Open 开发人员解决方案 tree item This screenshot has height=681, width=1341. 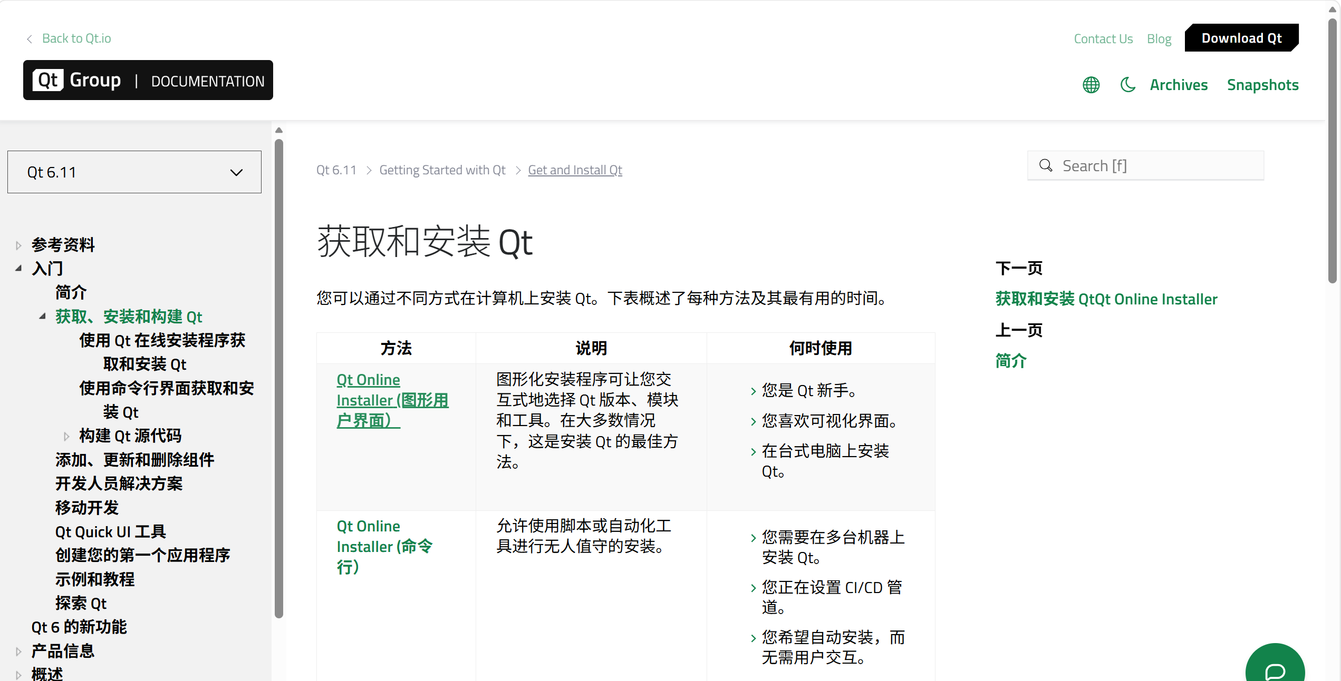119,483
